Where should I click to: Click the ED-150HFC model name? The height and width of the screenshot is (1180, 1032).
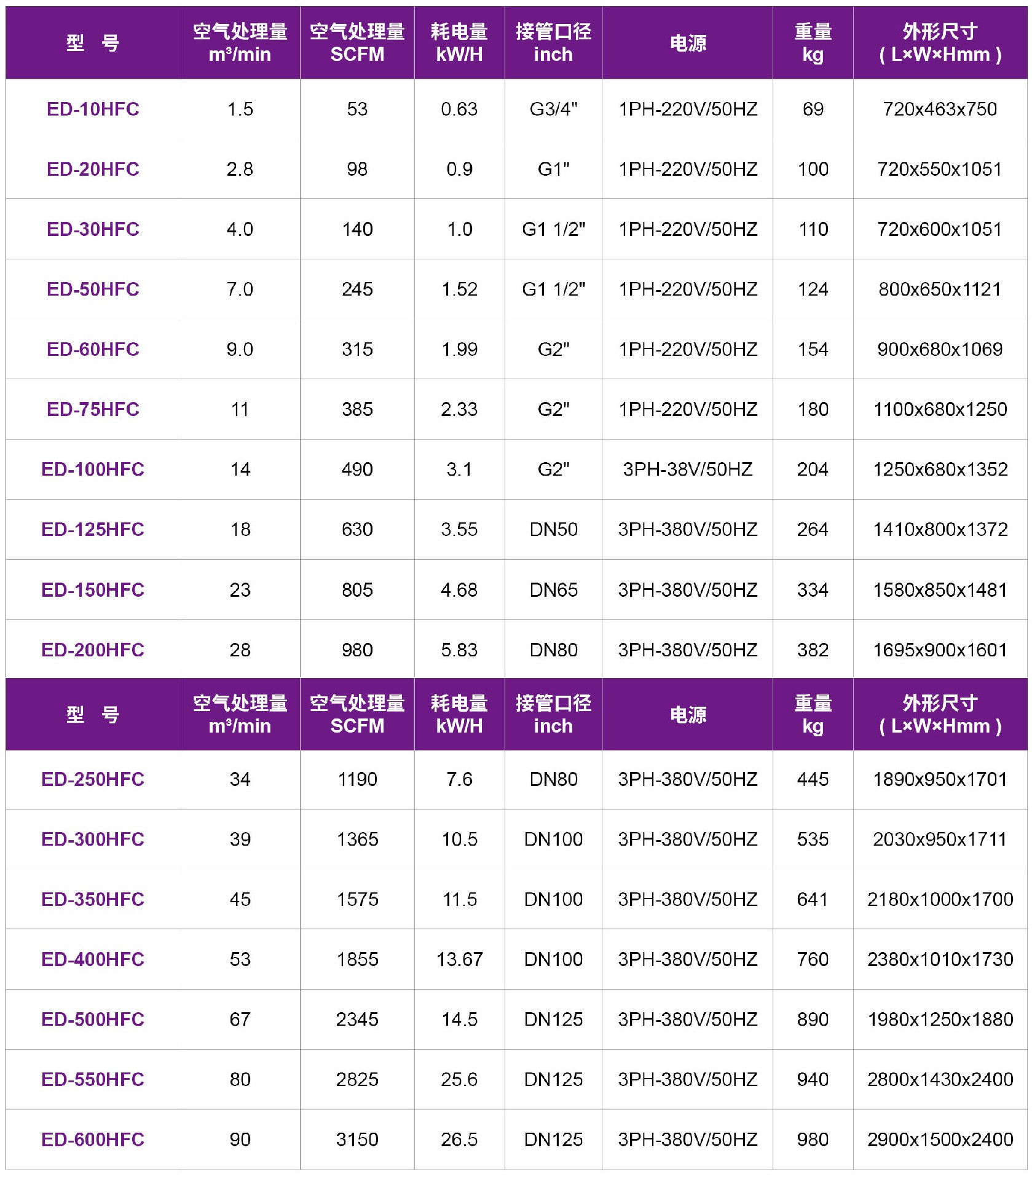tap(93, 590)
